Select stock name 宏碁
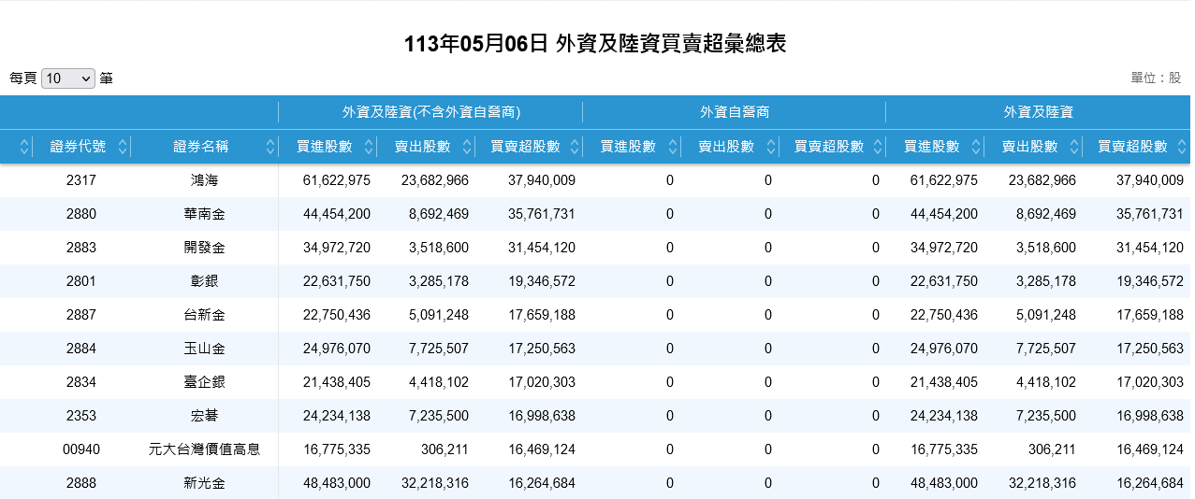Image resolution: width=1195 pixels, height=499 pixels. coord(204,416)
